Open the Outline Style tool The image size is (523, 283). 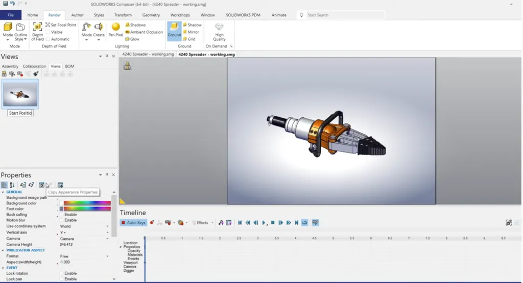pyautogui.click(x=20, y=32)
